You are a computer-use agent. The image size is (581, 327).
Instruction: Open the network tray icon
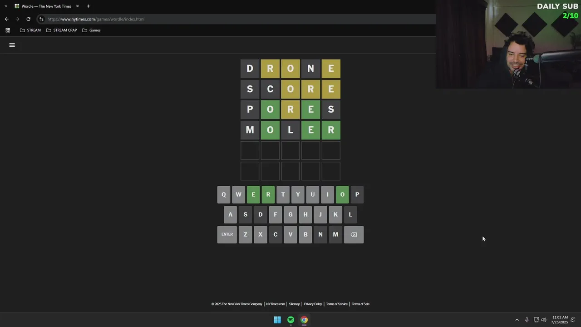point(536,320)
